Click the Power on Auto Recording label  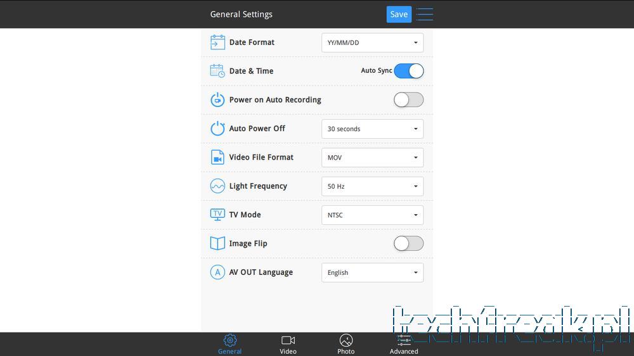tap(275, 100)
